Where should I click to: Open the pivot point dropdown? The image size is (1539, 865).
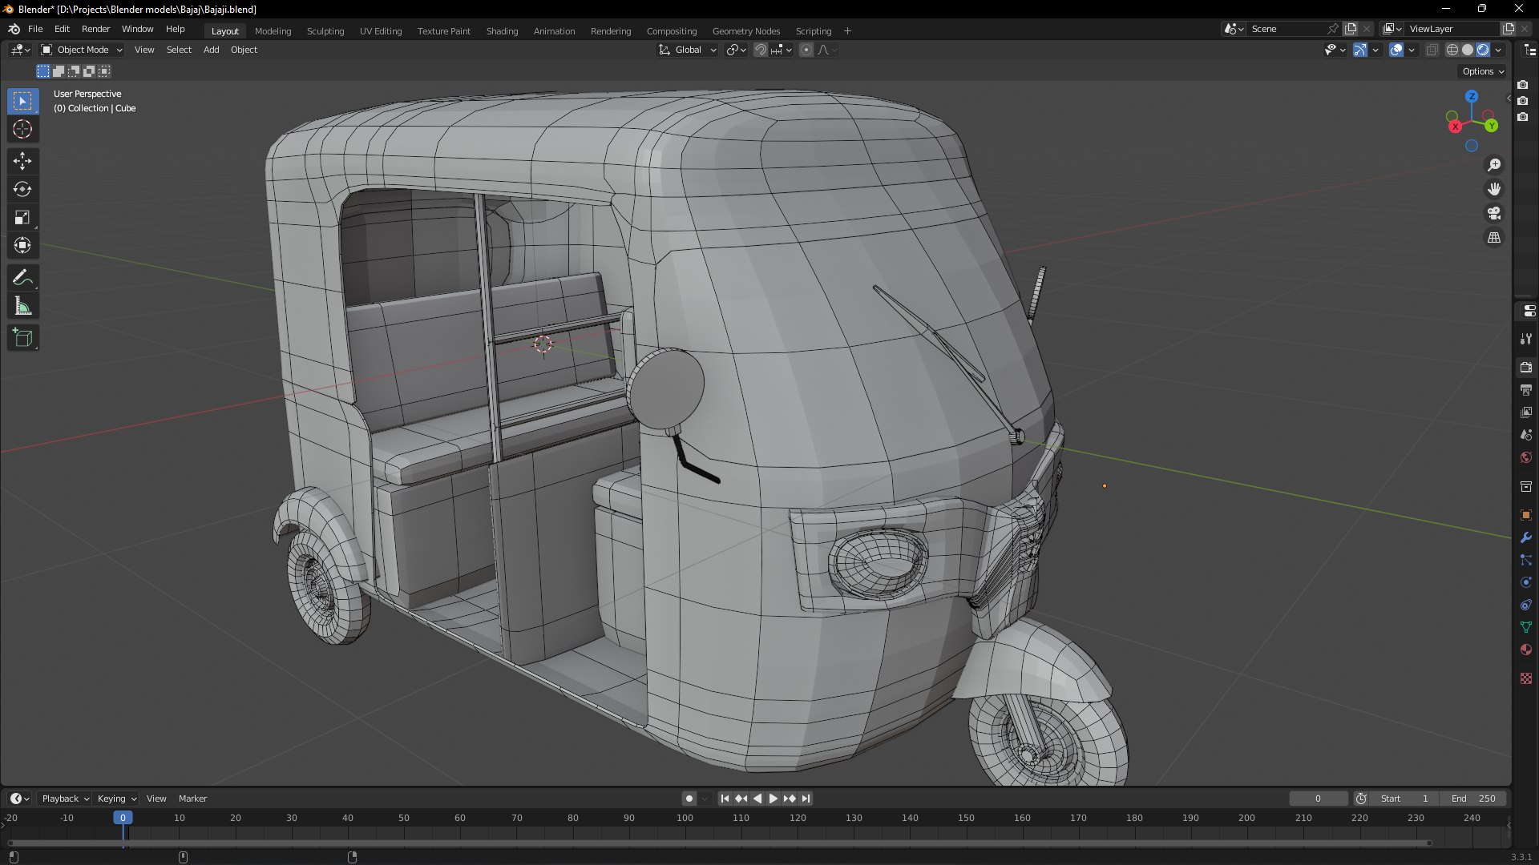[x=736, y=50]
